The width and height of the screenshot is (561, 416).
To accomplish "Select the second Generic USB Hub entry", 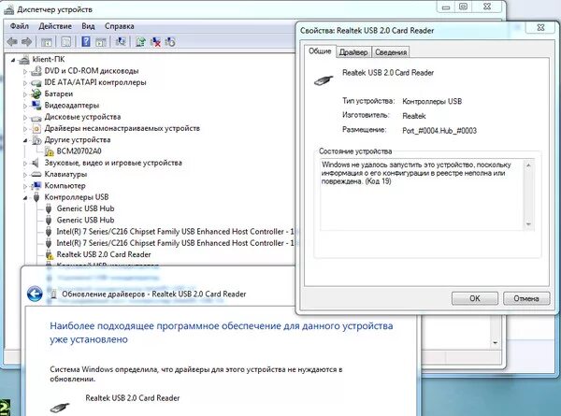I will [85, 220].
